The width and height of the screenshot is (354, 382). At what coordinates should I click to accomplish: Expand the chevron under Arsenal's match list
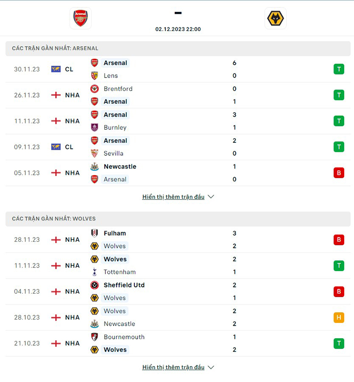coord(211,197)
